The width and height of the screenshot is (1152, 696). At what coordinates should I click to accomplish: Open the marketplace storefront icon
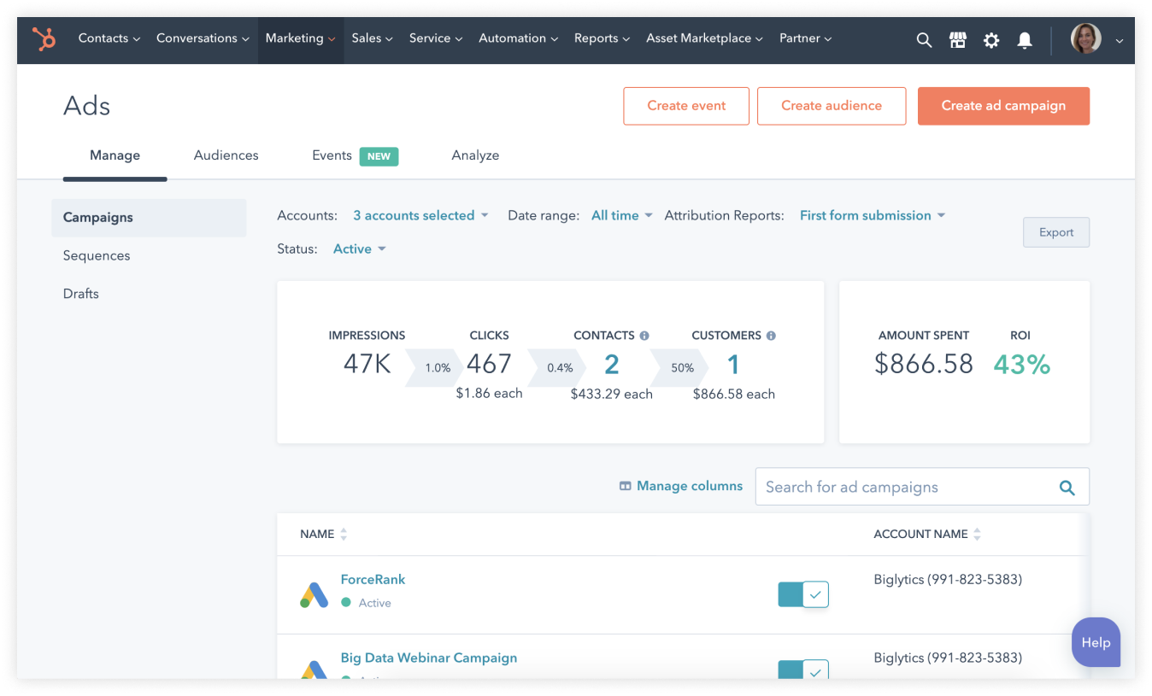957,40
